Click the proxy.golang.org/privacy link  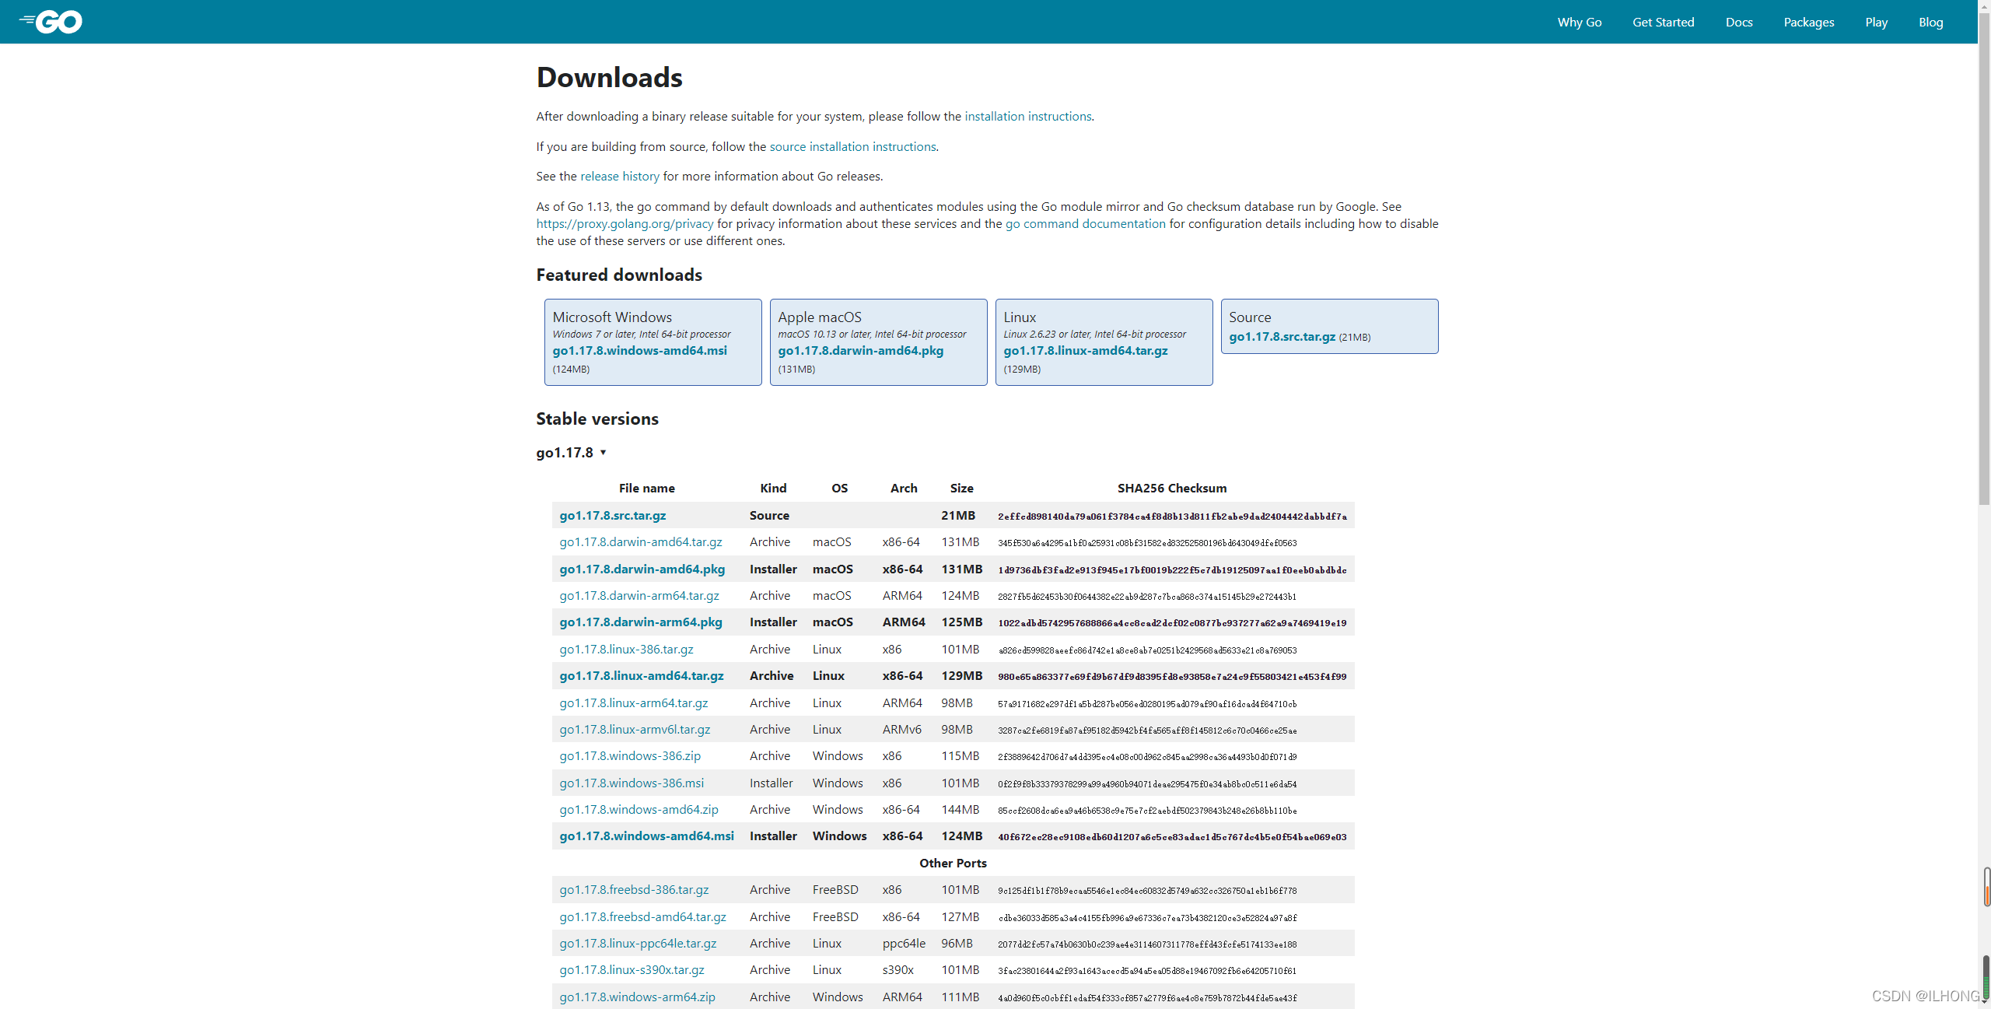click(x=625, y=224)
